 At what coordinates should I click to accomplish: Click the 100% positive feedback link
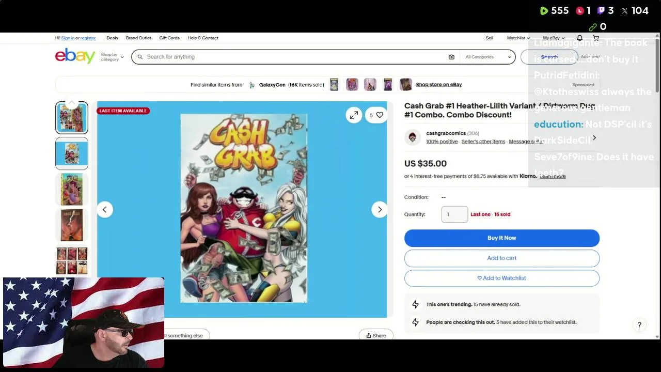442,142
